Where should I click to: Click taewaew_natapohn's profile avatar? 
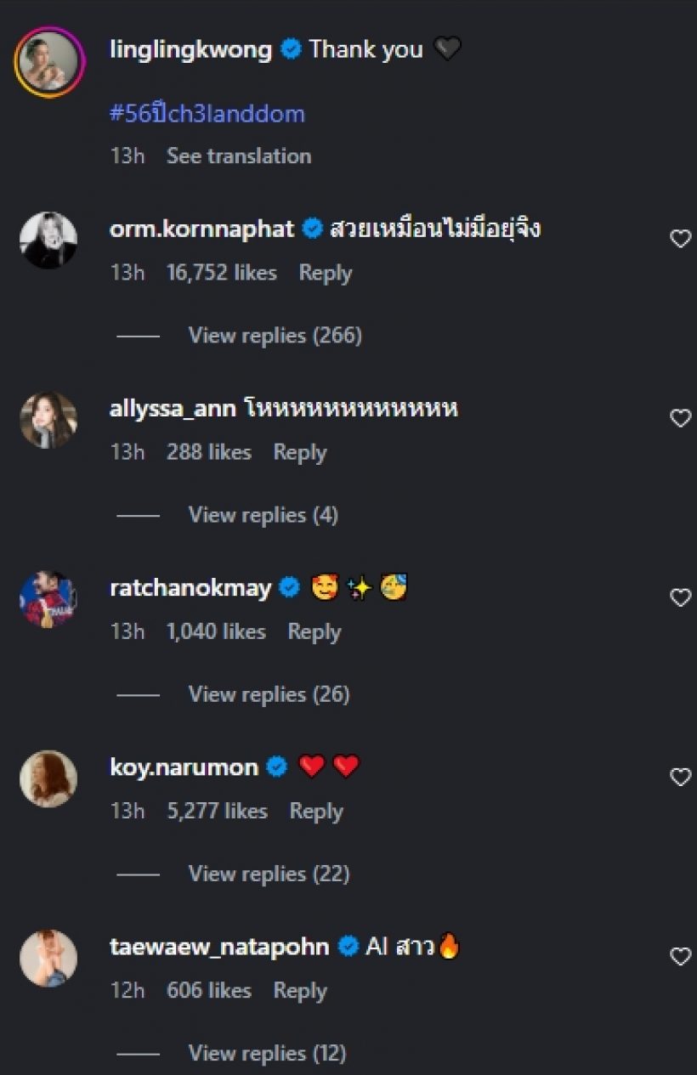pos(48,958)
